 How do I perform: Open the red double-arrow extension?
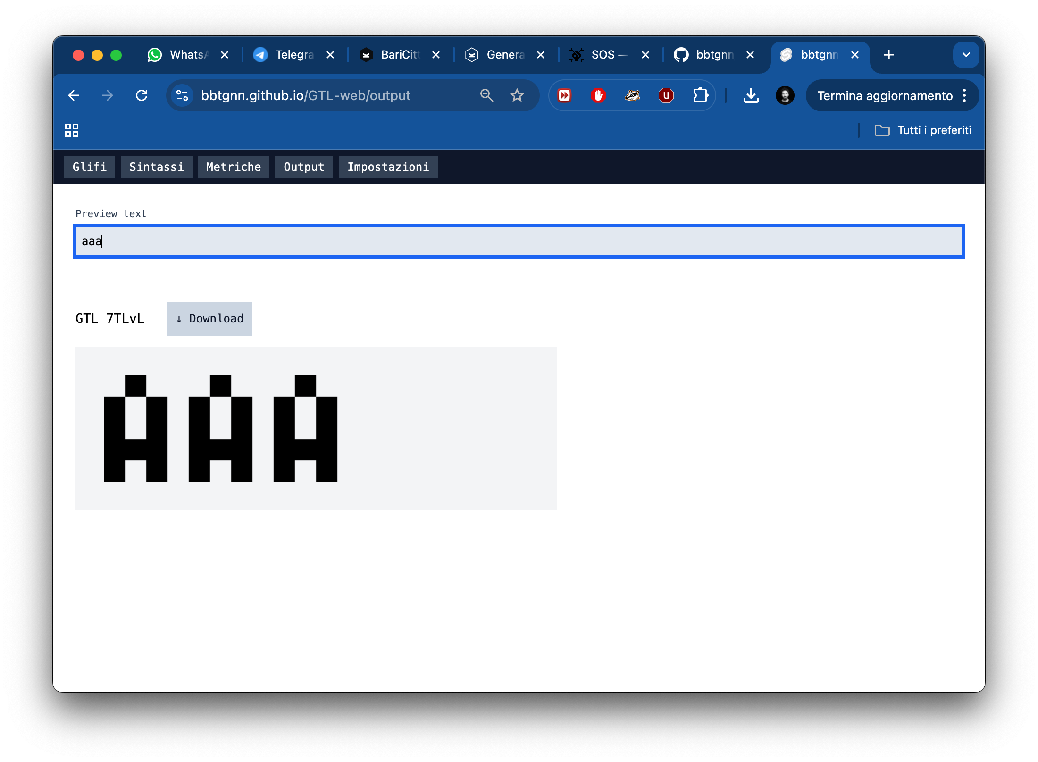(x=564, y=96)
